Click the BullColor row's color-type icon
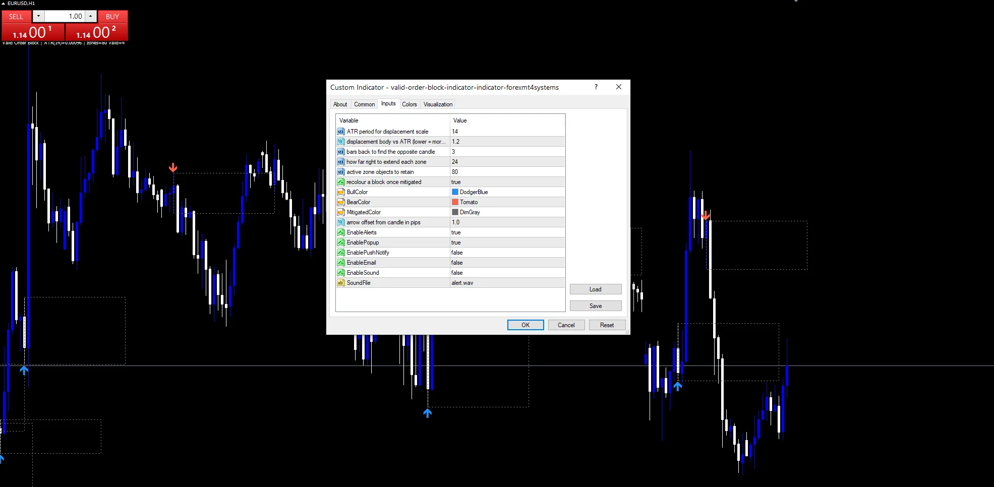This screenshot has height=487, width=994. [x=341, y=192]
